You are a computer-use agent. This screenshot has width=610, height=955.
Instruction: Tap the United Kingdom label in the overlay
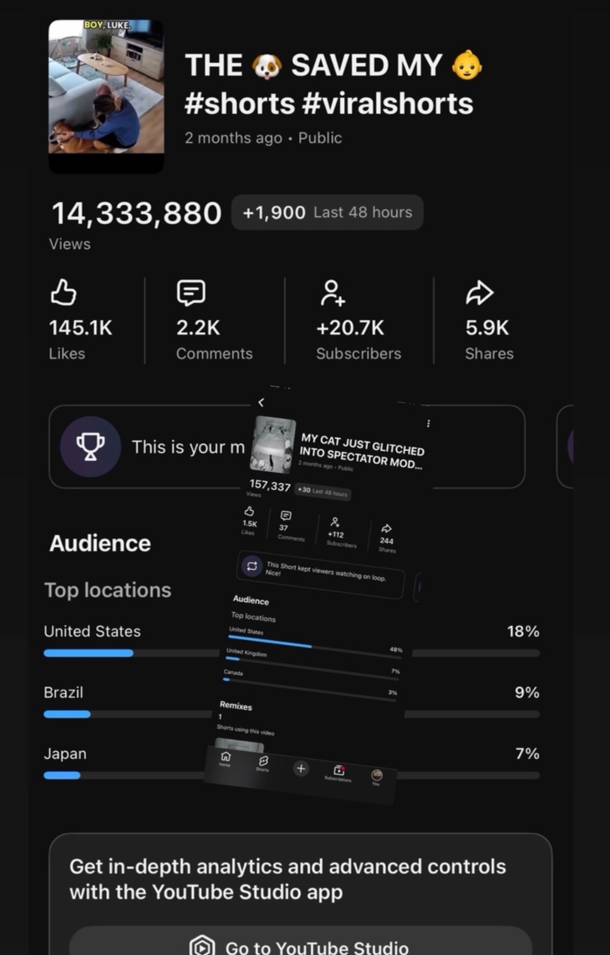click(x=247, y=652)
